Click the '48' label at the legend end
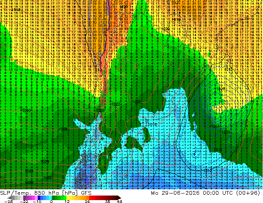This screenshot has height=203, width=263. 119,201
